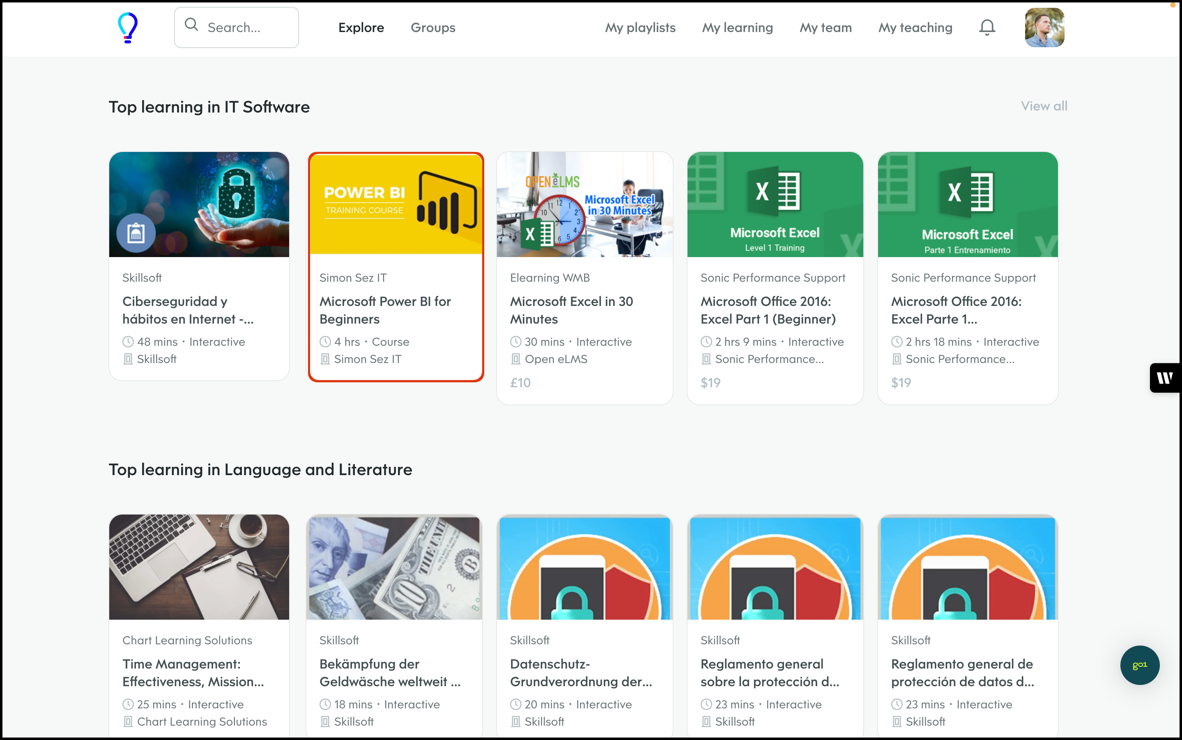Click the search magnifier icon

point(191,25)
